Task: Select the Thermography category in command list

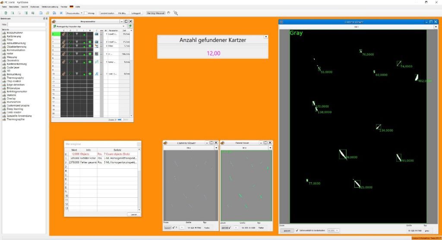Action: pyautogui.click(x=15, y=78)
